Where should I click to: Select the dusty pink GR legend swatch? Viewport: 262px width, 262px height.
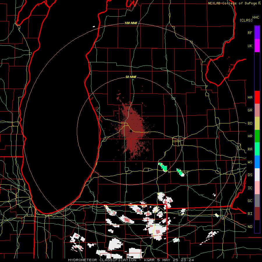[x=257, y=110]
